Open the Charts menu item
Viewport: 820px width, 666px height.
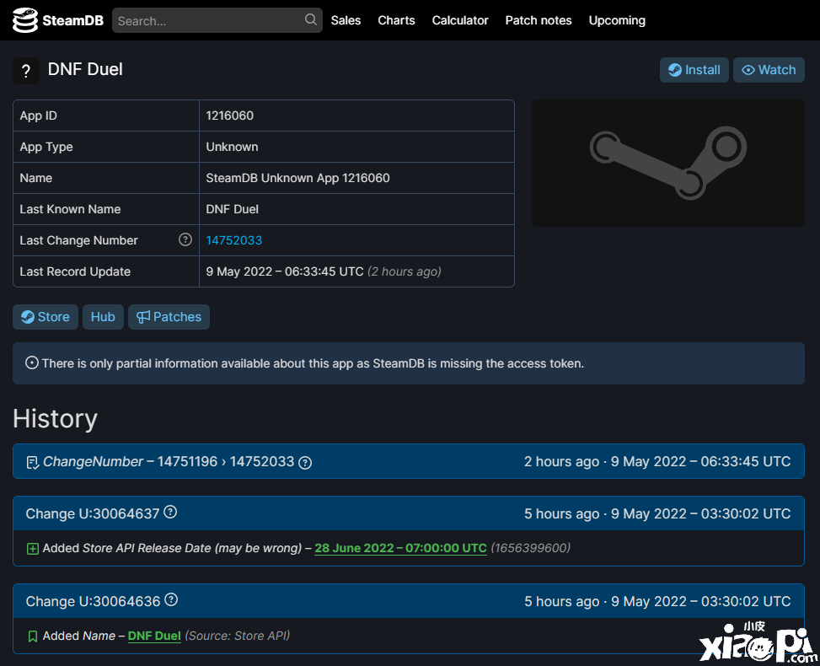[396, 20]
